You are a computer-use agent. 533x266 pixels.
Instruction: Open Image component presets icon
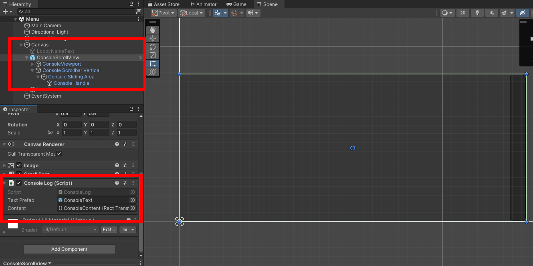[x=125, y=166]
